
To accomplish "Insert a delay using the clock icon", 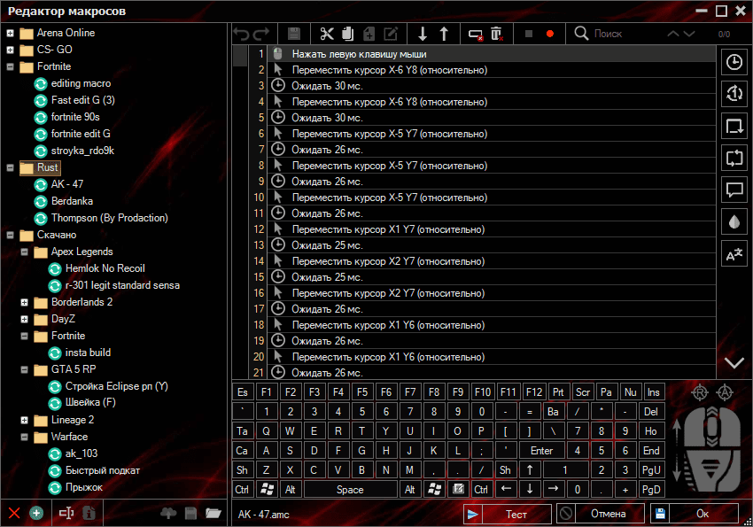I will click(x=734, y=62).
